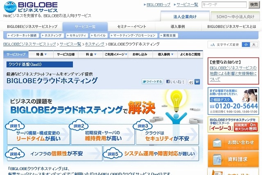Click the システム運用や障害対応が難しい panel

tap(151, 153)
